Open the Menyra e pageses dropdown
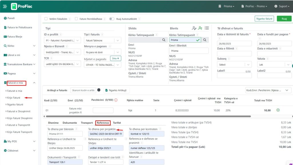The image size is (293, 165). pos(103,52)
